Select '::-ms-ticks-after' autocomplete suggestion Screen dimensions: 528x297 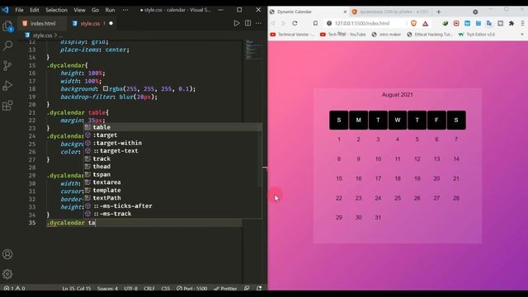(x=172, y=205)
